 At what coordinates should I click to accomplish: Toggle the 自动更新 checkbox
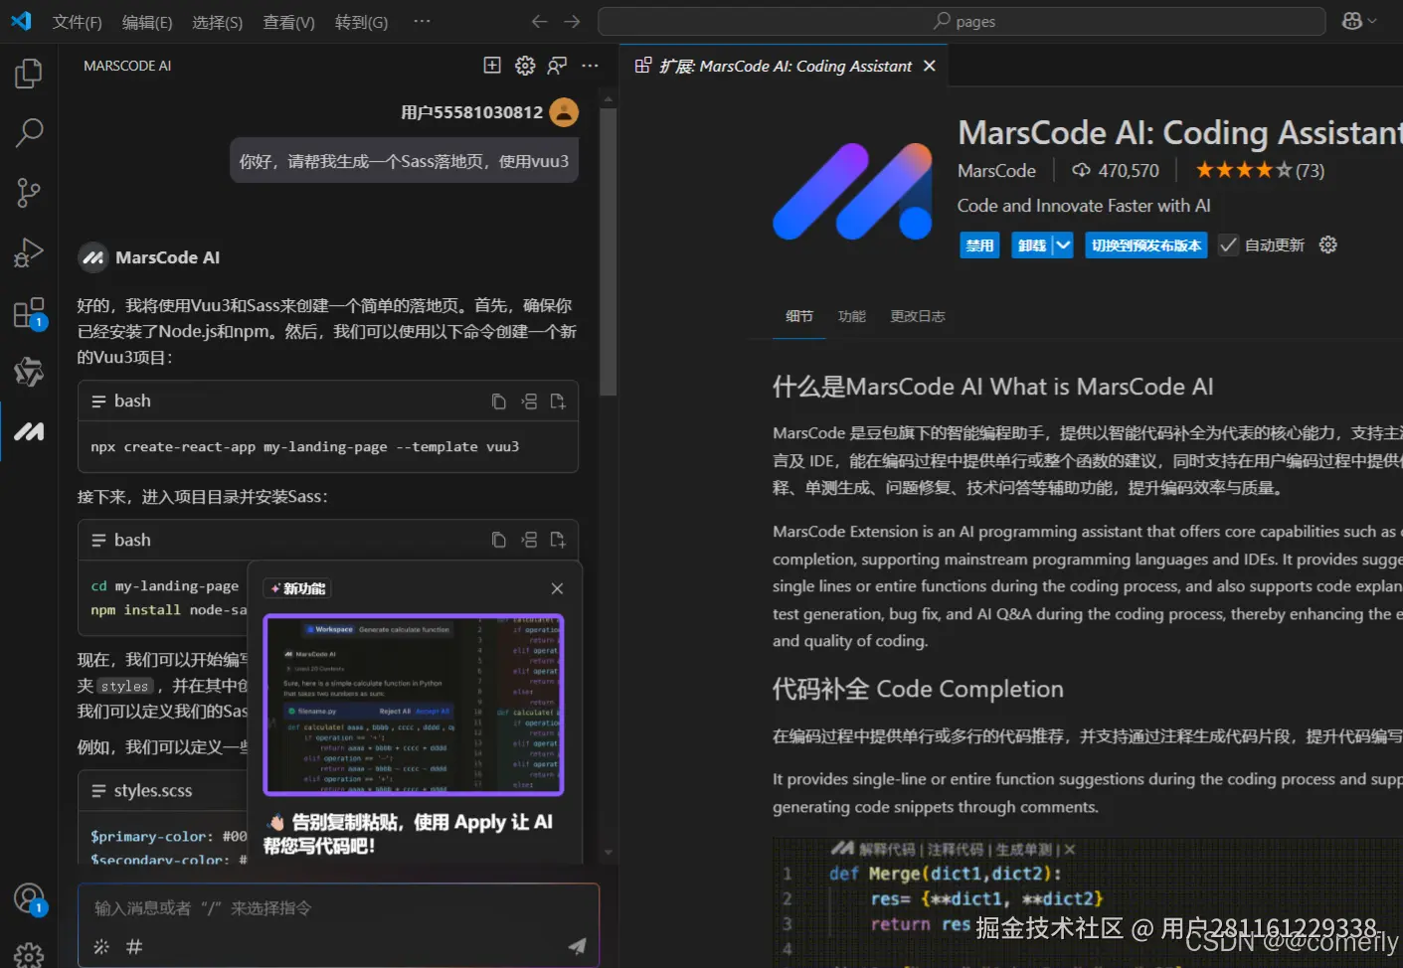pyautogui.click(x=1229, y=244)
